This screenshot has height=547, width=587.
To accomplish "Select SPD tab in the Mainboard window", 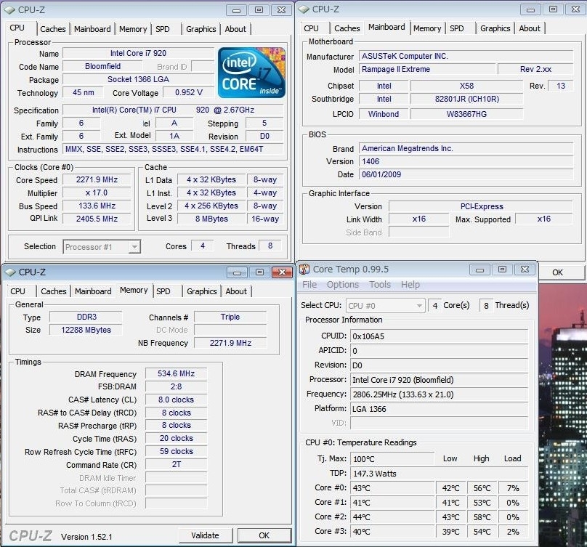I will (456, 28).
